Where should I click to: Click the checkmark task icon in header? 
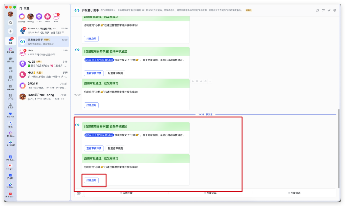[329, 11]
